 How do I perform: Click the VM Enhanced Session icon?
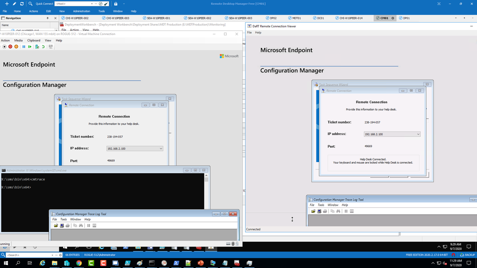click(50, 47)
